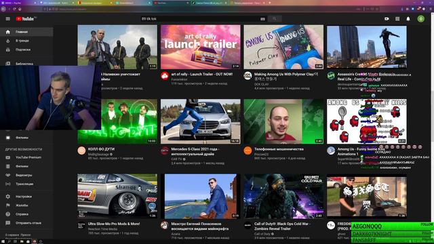This screenshot has width=434, height=244.
Task: Click the Трансляции sidebar entry
Action: click(26, 184)
